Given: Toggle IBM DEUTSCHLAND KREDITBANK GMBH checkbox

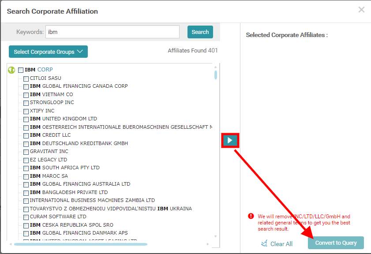Looking at the screenshot, I should (x=26, y=144).
